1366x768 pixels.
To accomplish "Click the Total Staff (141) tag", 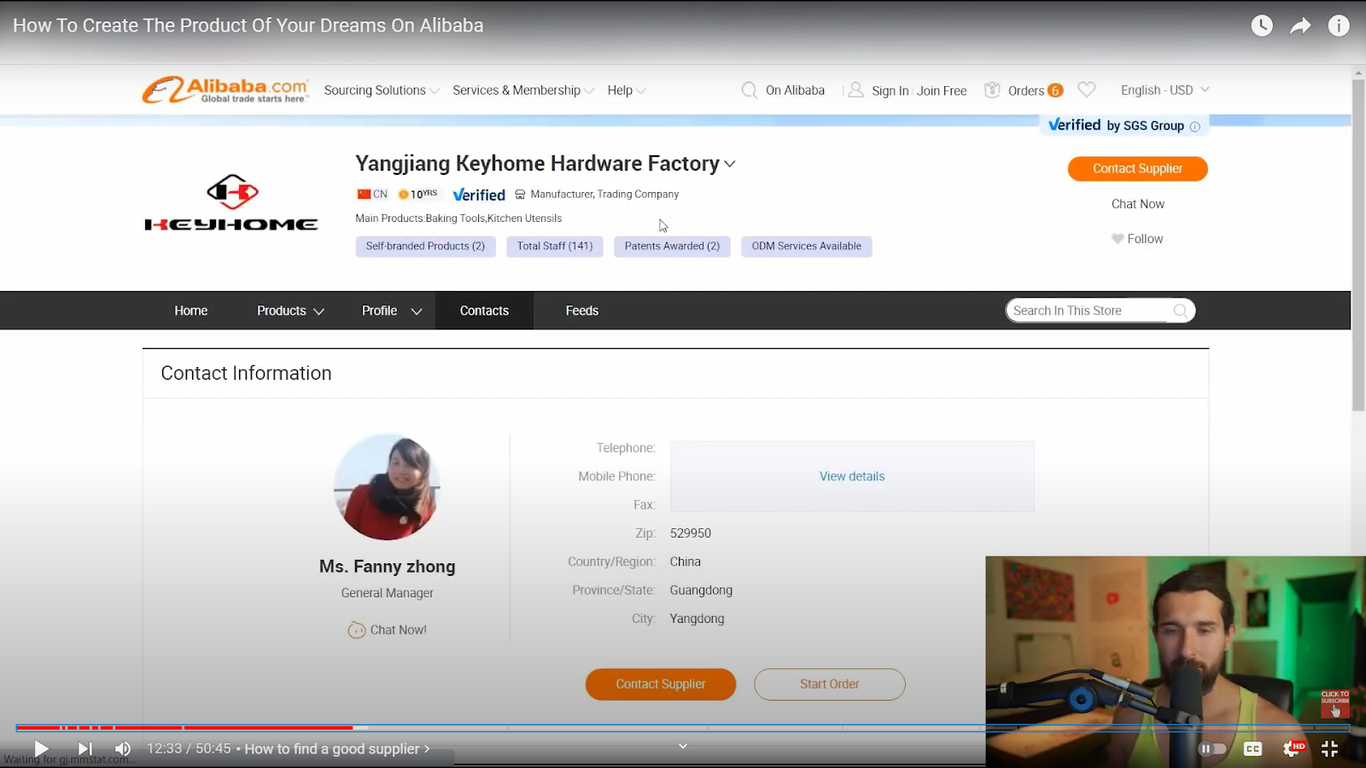I will point(555,247).
